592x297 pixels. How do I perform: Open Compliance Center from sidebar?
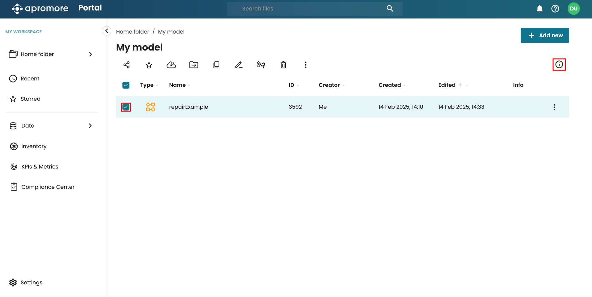coord(48,187)
